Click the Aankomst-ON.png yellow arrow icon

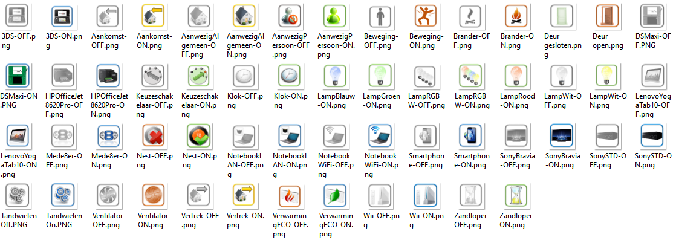pos(154,16)
